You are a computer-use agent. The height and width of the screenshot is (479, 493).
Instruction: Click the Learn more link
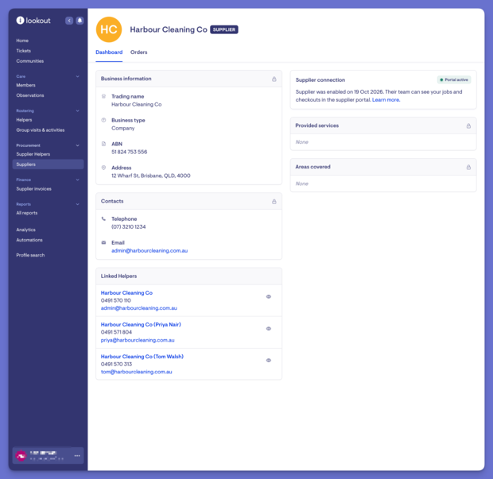pyautogui.click(x=386, y=100)
